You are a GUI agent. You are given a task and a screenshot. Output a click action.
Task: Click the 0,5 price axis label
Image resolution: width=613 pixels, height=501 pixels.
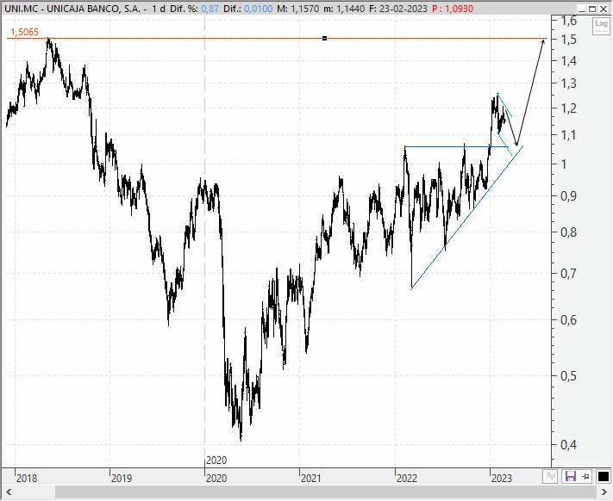pos(569,375)
